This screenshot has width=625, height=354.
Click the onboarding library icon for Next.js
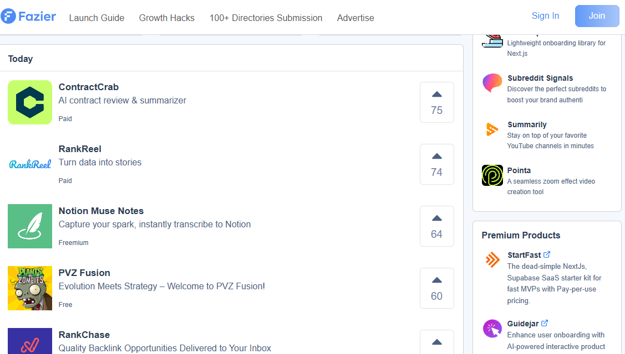click(492, 41)
